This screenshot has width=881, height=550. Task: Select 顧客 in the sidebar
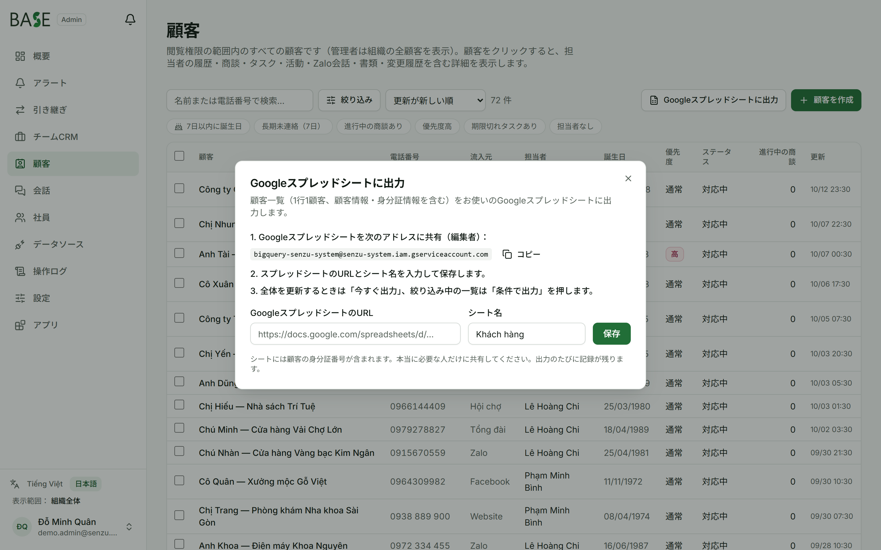click(73, 164)
